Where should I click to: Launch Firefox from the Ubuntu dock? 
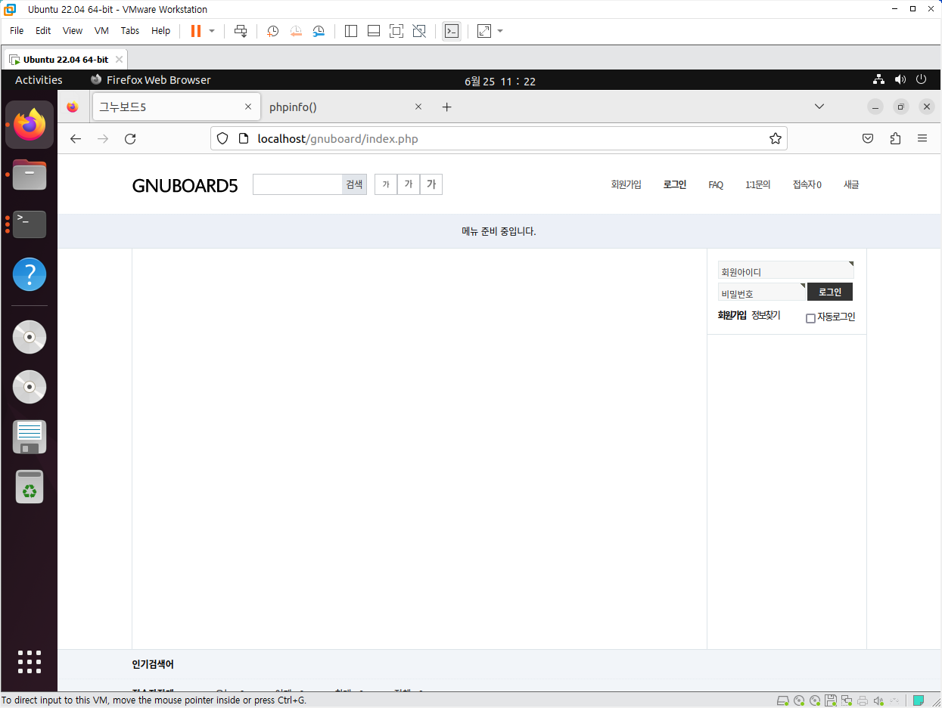(x=30, y=125)
